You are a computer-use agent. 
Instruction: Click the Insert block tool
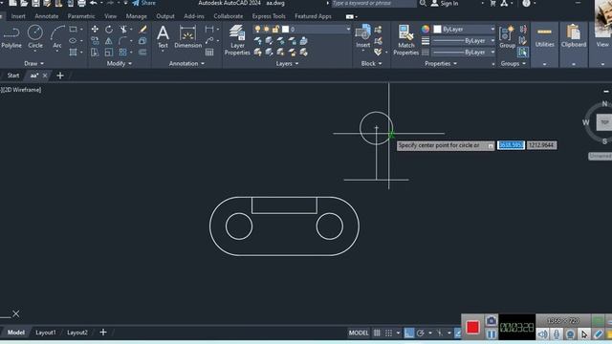(363, 36)
